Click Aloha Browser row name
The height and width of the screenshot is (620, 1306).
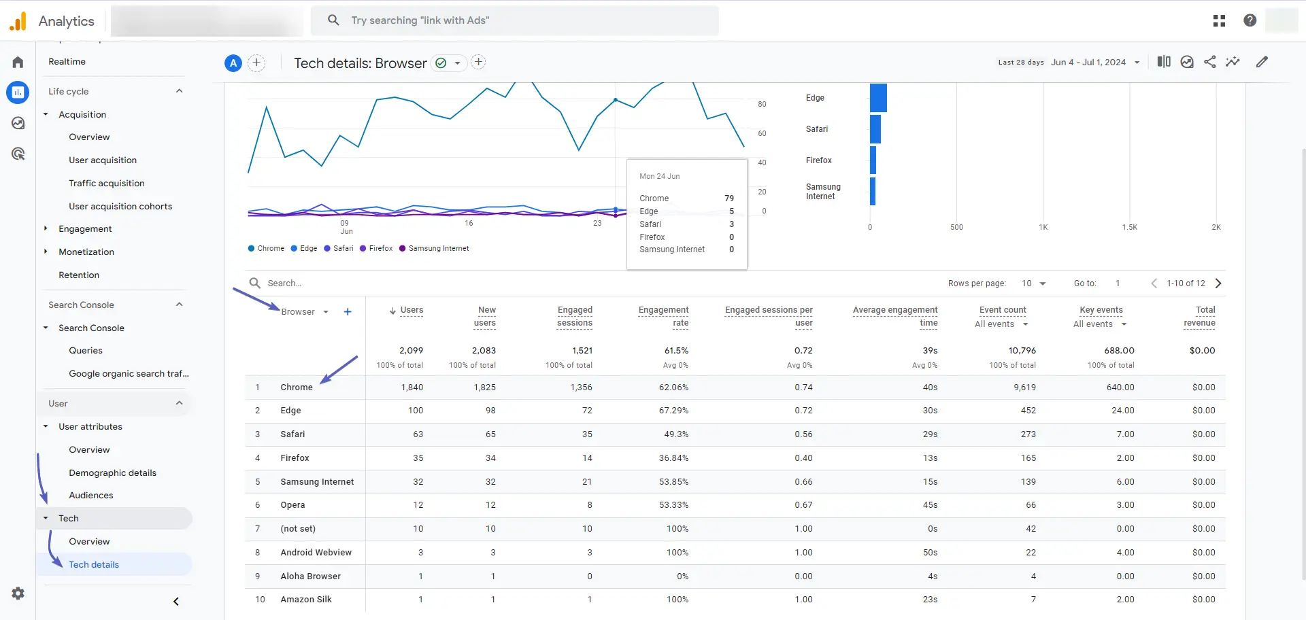point(310,576)
